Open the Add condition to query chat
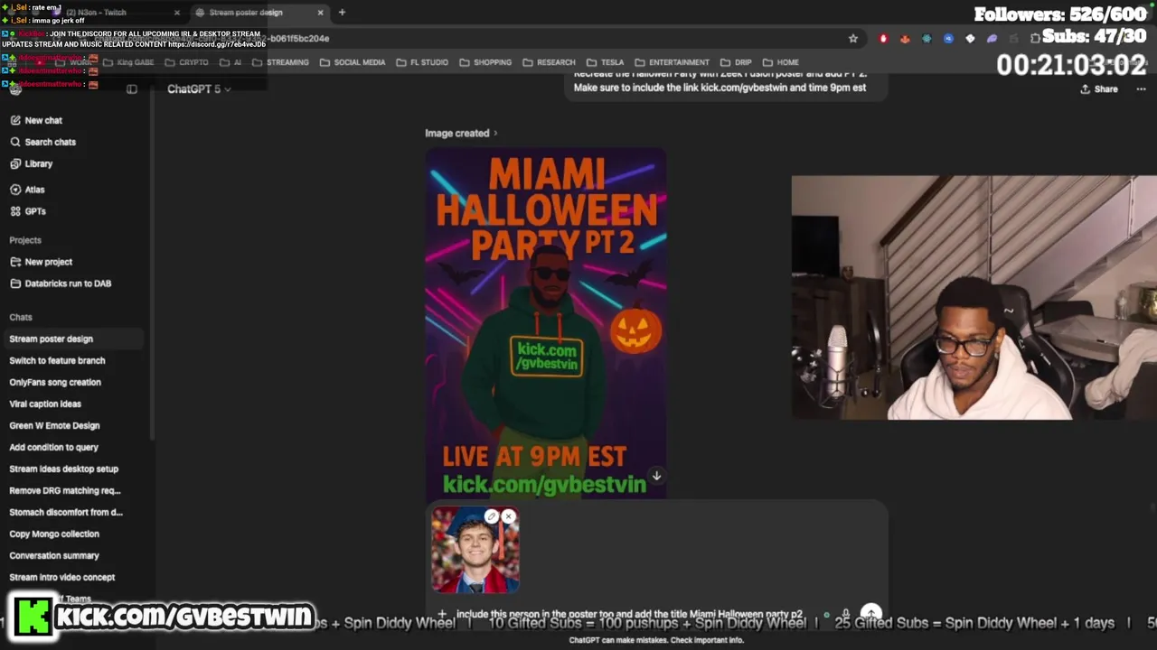The image size is (1157, 650). point(53,448)
